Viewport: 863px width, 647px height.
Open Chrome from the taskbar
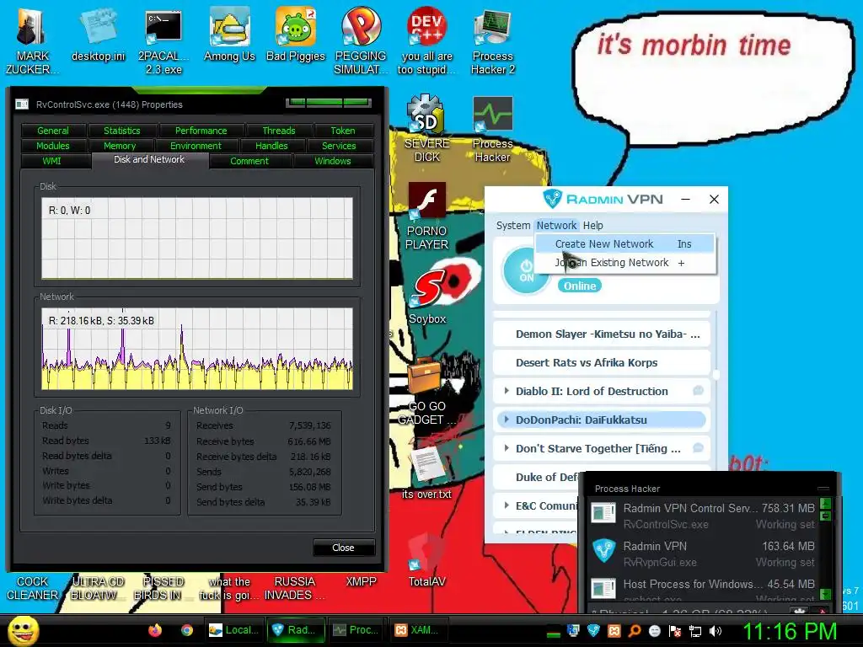[x=187, y=630]
